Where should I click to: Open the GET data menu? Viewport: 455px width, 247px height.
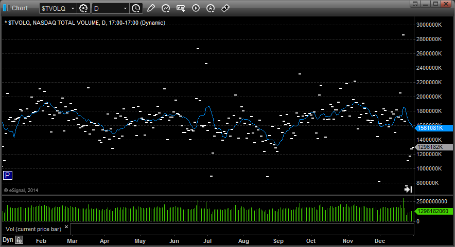[181, 8]
